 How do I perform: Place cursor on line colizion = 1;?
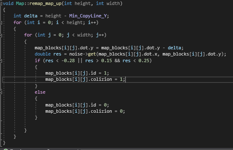click(85, 80)
